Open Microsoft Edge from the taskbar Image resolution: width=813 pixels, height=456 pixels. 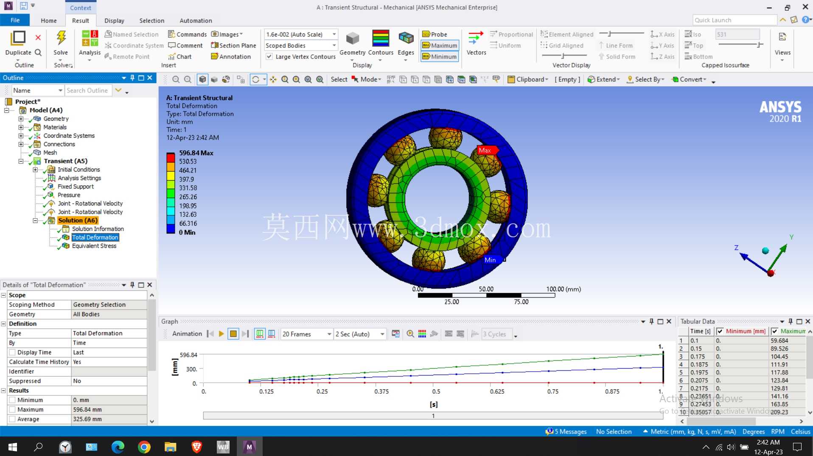coord(118,447)
